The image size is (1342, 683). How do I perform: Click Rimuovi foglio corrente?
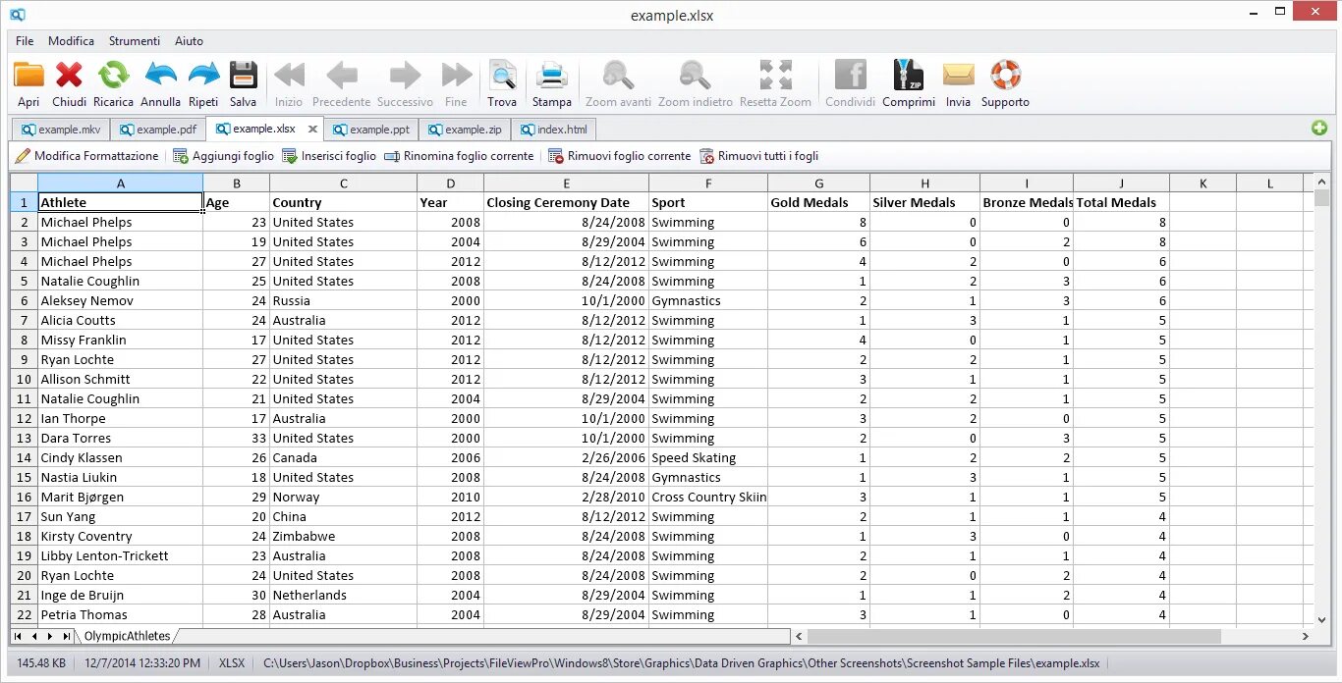[619, 156]
